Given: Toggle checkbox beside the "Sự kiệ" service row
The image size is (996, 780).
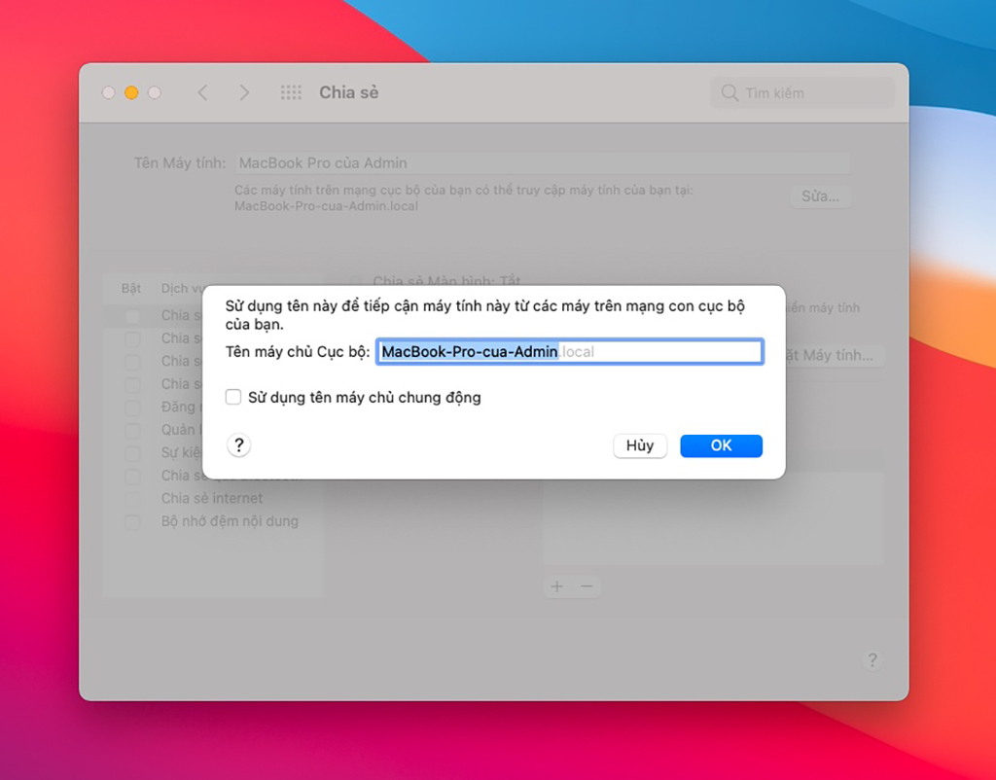Looking at the screenshot, I should (x=132, y=453).
